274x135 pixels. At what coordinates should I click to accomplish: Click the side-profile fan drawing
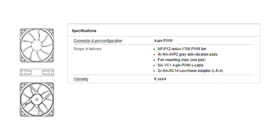(x=37, y=72)
